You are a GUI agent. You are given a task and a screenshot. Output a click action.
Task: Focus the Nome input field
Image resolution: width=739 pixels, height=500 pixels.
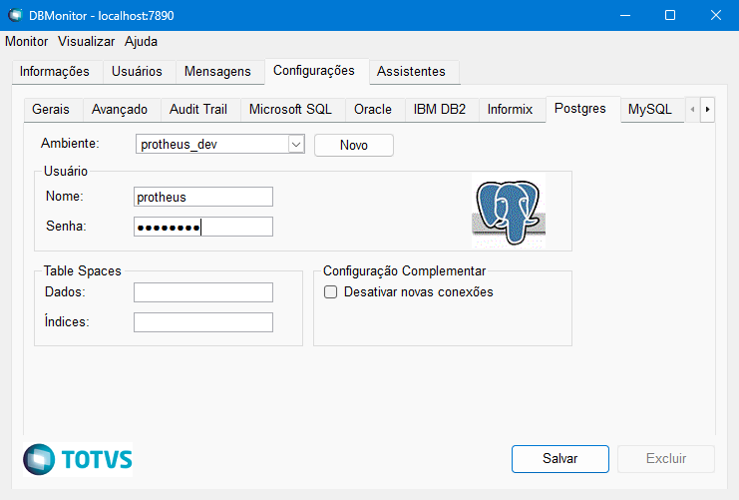(x=203, y=197)
